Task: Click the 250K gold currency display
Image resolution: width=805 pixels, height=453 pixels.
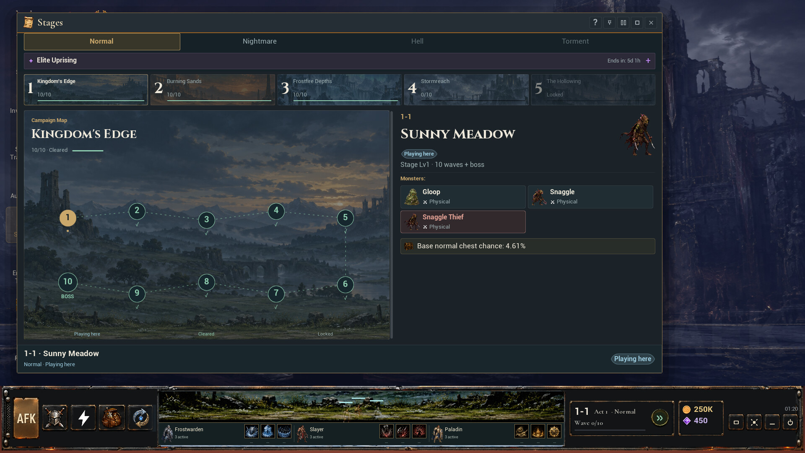Action: (x=699, y=409)
